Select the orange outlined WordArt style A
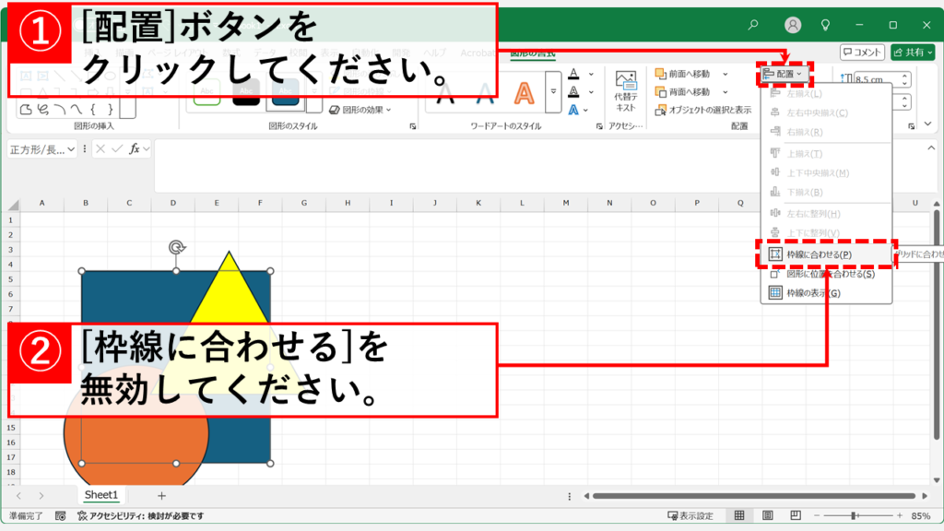944x531 pixels. [x=524, y=93]
